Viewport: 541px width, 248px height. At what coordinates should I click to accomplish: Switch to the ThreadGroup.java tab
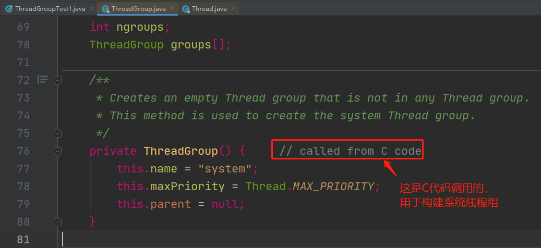(x=138, y=9)
